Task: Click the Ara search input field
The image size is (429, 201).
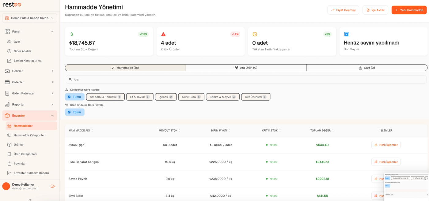Action: click(246, 80)
